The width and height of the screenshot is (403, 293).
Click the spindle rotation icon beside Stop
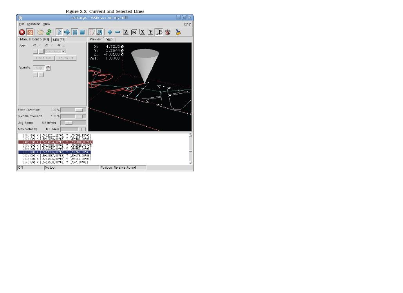coord(48,68)
